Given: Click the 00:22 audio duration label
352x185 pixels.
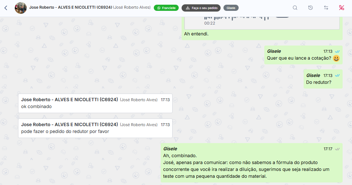Looking at the screenshot, I should click(x=210, y=23).
